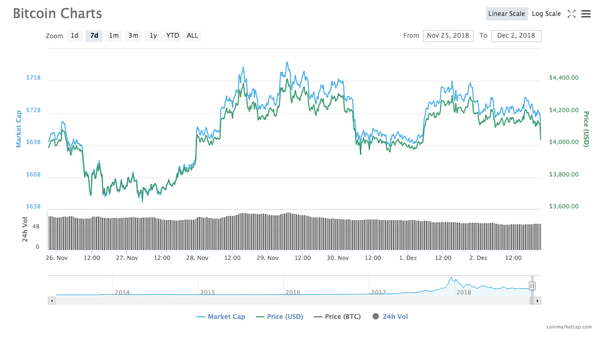Click the Bitcoin Charts heading
616x337 pixels.
(x=57, y=13)
